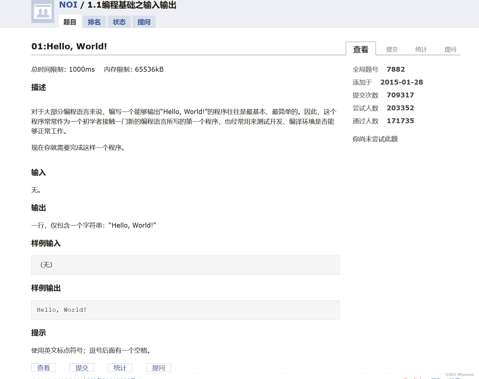
Task: Switch to the 排名 tab
Action: (x=94, y=22)
